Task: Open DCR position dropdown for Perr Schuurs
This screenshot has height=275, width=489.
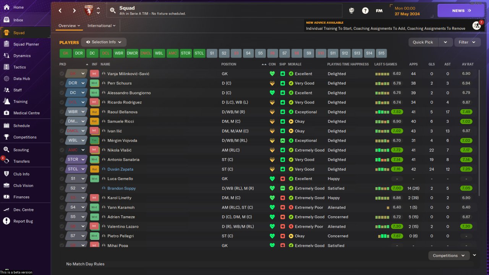Action: point(76,83)
